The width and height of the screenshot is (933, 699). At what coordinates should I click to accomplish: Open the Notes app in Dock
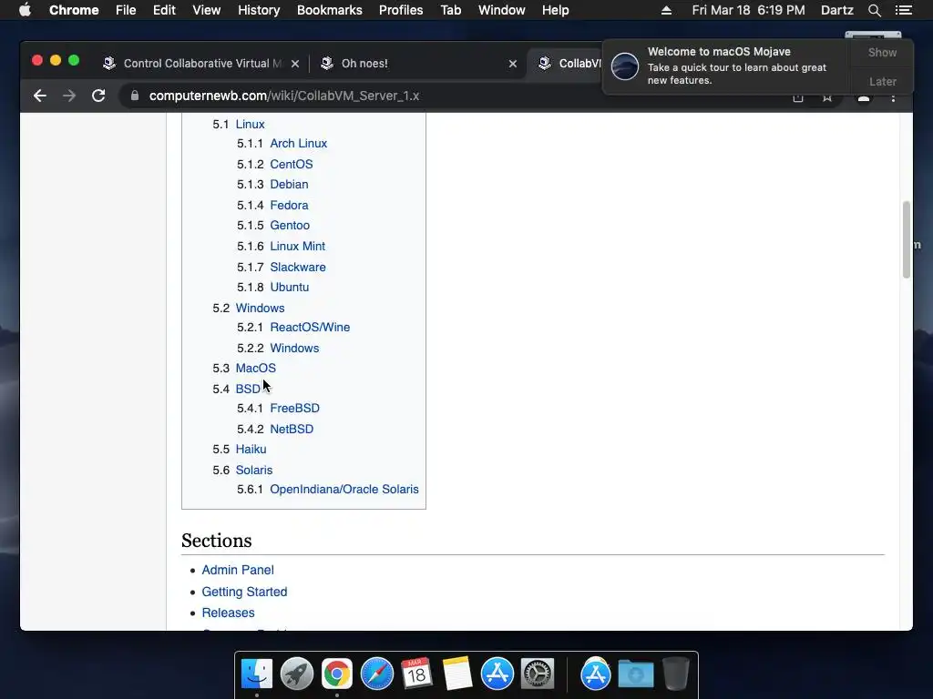(457, 674)
